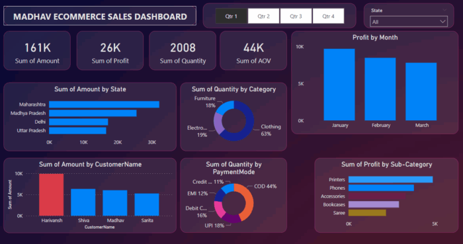Select the red Harivansh customer bar
The image size is (463, 244).
click(x=51, y=194)
